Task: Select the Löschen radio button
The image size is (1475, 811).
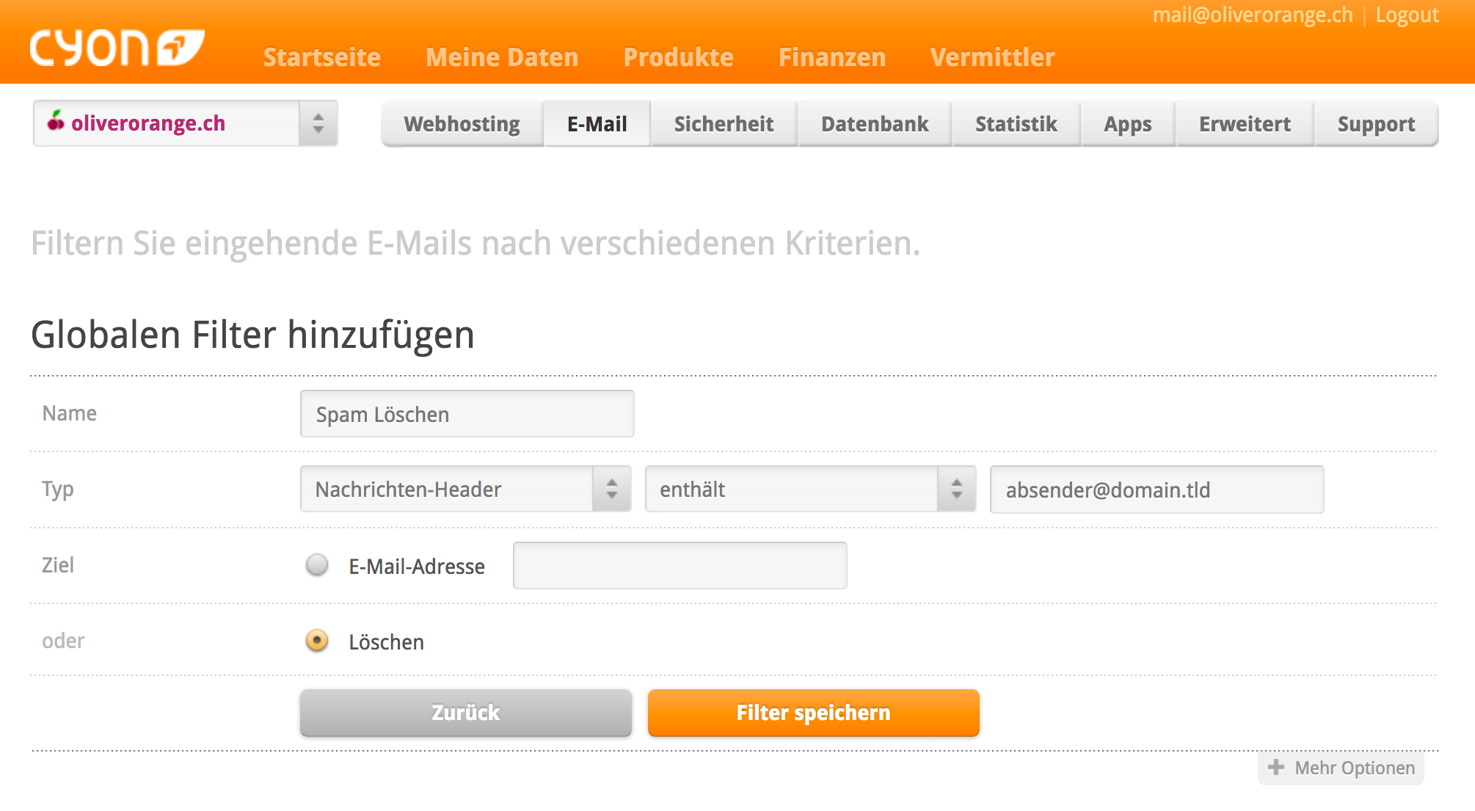Action: 317,641
